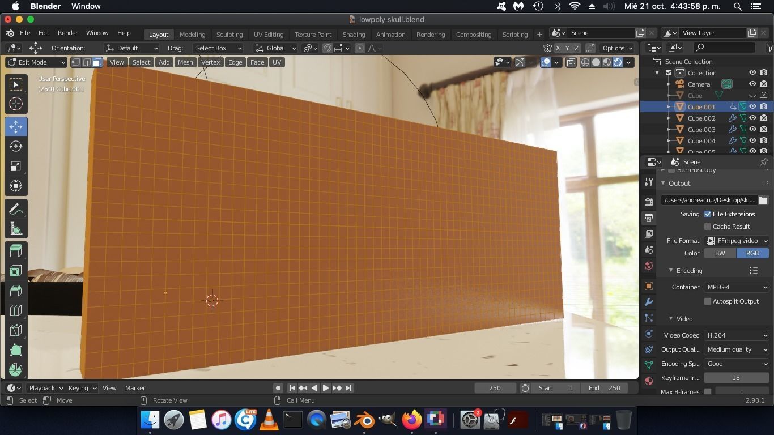The width and height of the screenshot is (774, 435).
Task: Open the World properties tab
Action: click(649, 266)
